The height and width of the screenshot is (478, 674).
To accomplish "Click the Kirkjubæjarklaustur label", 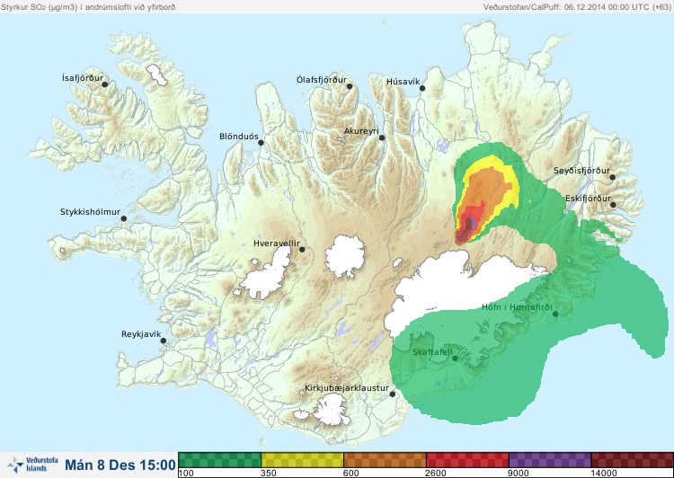I will tap(347, 388).
